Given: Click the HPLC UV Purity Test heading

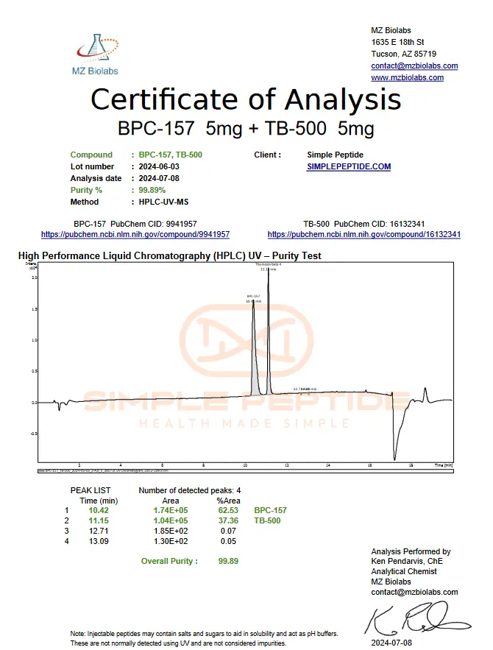Looking at the screenshot, I should pyautogui.click(x=169, y=256).
